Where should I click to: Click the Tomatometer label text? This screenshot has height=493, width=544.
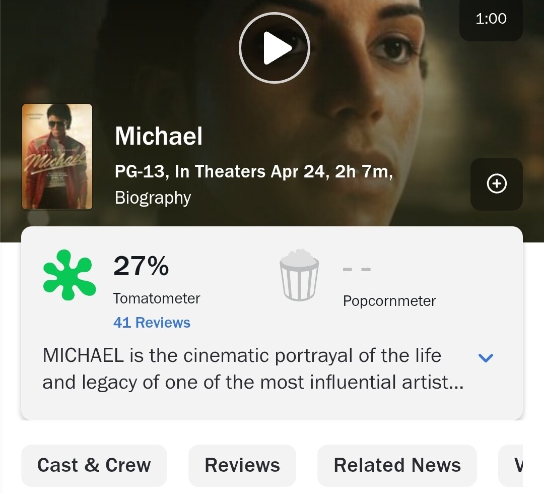coord(157,298)
